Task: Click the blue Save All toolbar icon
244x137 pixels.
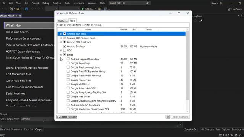Action: coord(26,9)
